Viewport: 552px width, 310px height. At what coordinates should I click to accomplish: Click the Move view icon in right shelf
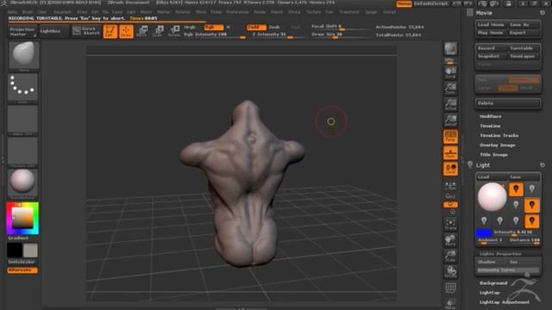(x=450, y=240)
